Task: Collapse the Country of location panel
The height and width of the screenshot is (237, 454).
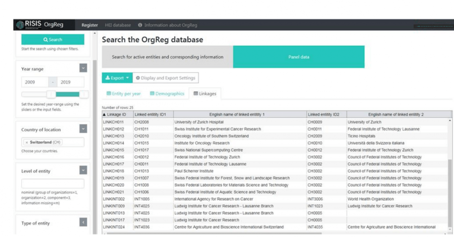Action: click(83, 129)
